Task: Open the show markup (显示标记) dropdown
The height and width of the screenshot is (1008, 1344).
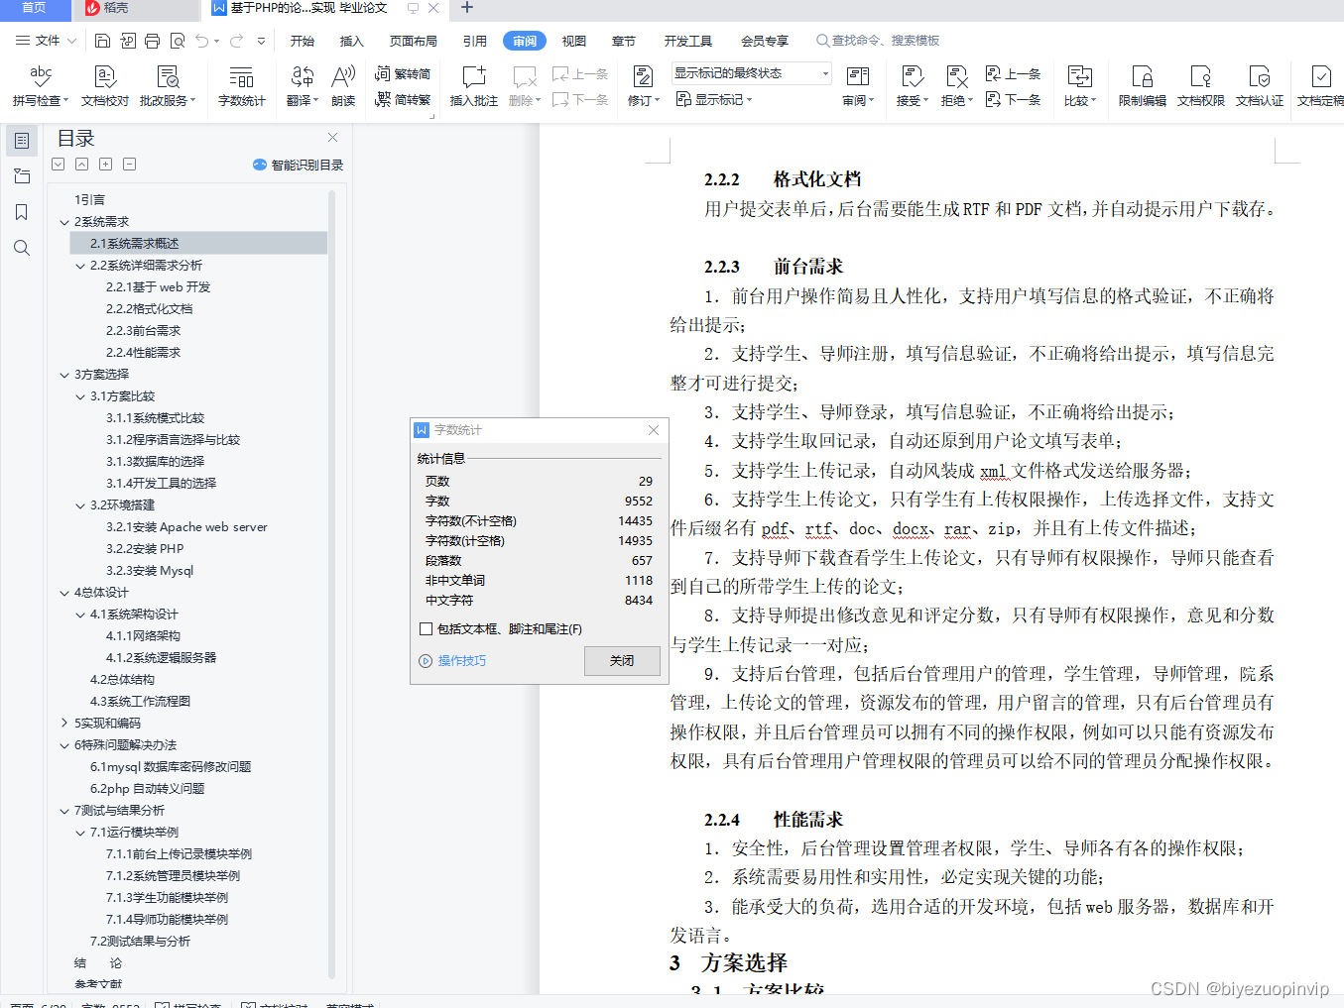Action: point(714,99)
